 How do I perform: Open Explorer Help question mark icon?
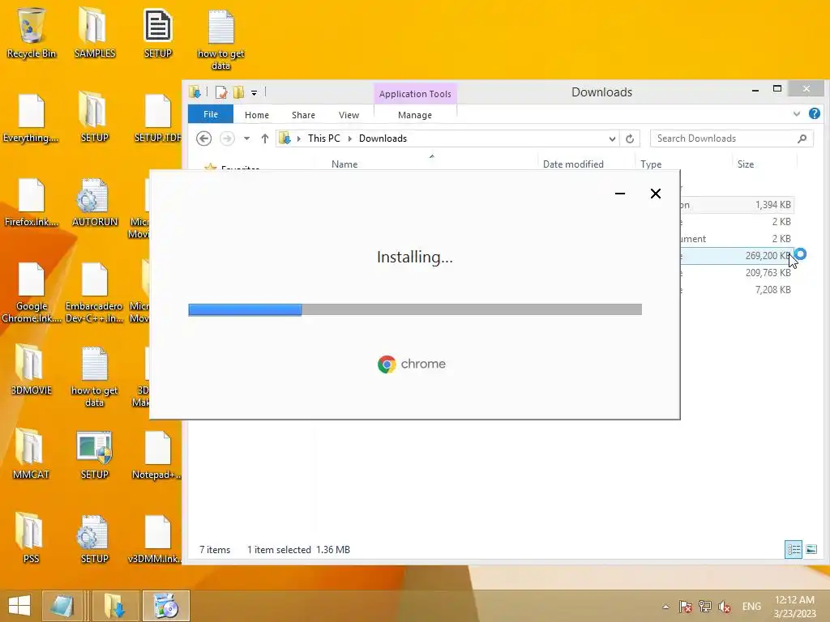(814, 113)
